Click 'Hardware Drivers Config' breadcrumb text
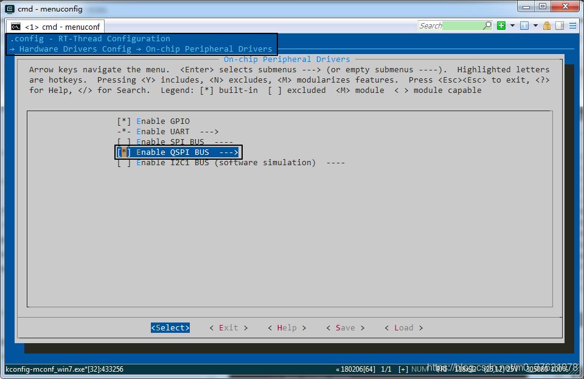 point(75,49)
